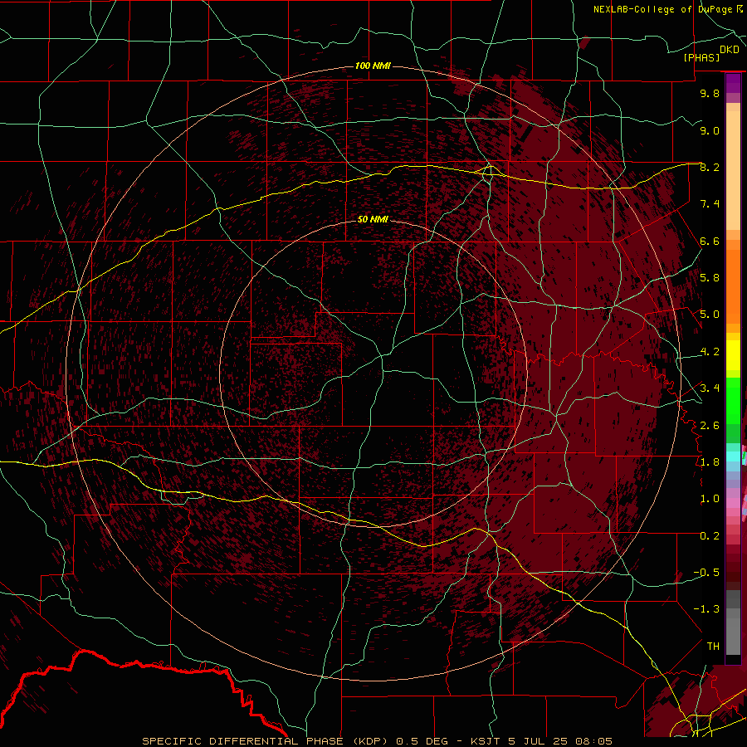Screen dimensions: 747x747
Task: Click the purple top segment of the color bar
Action: (x=733, y=83)
